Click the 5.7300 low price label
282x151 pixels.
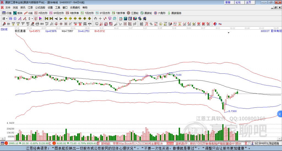tap(232, 111)
